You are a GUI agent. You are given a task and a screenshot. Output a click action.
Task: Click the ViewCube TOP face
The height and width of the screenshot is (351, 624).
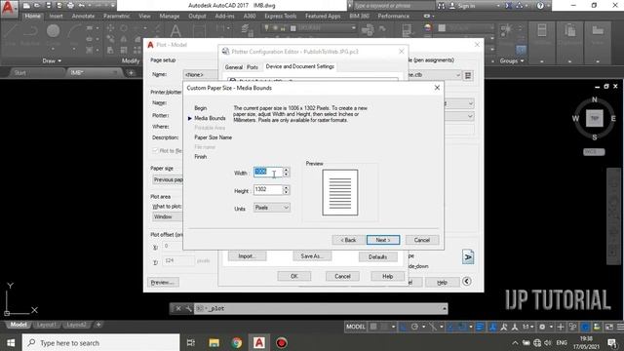pos(595,118)
